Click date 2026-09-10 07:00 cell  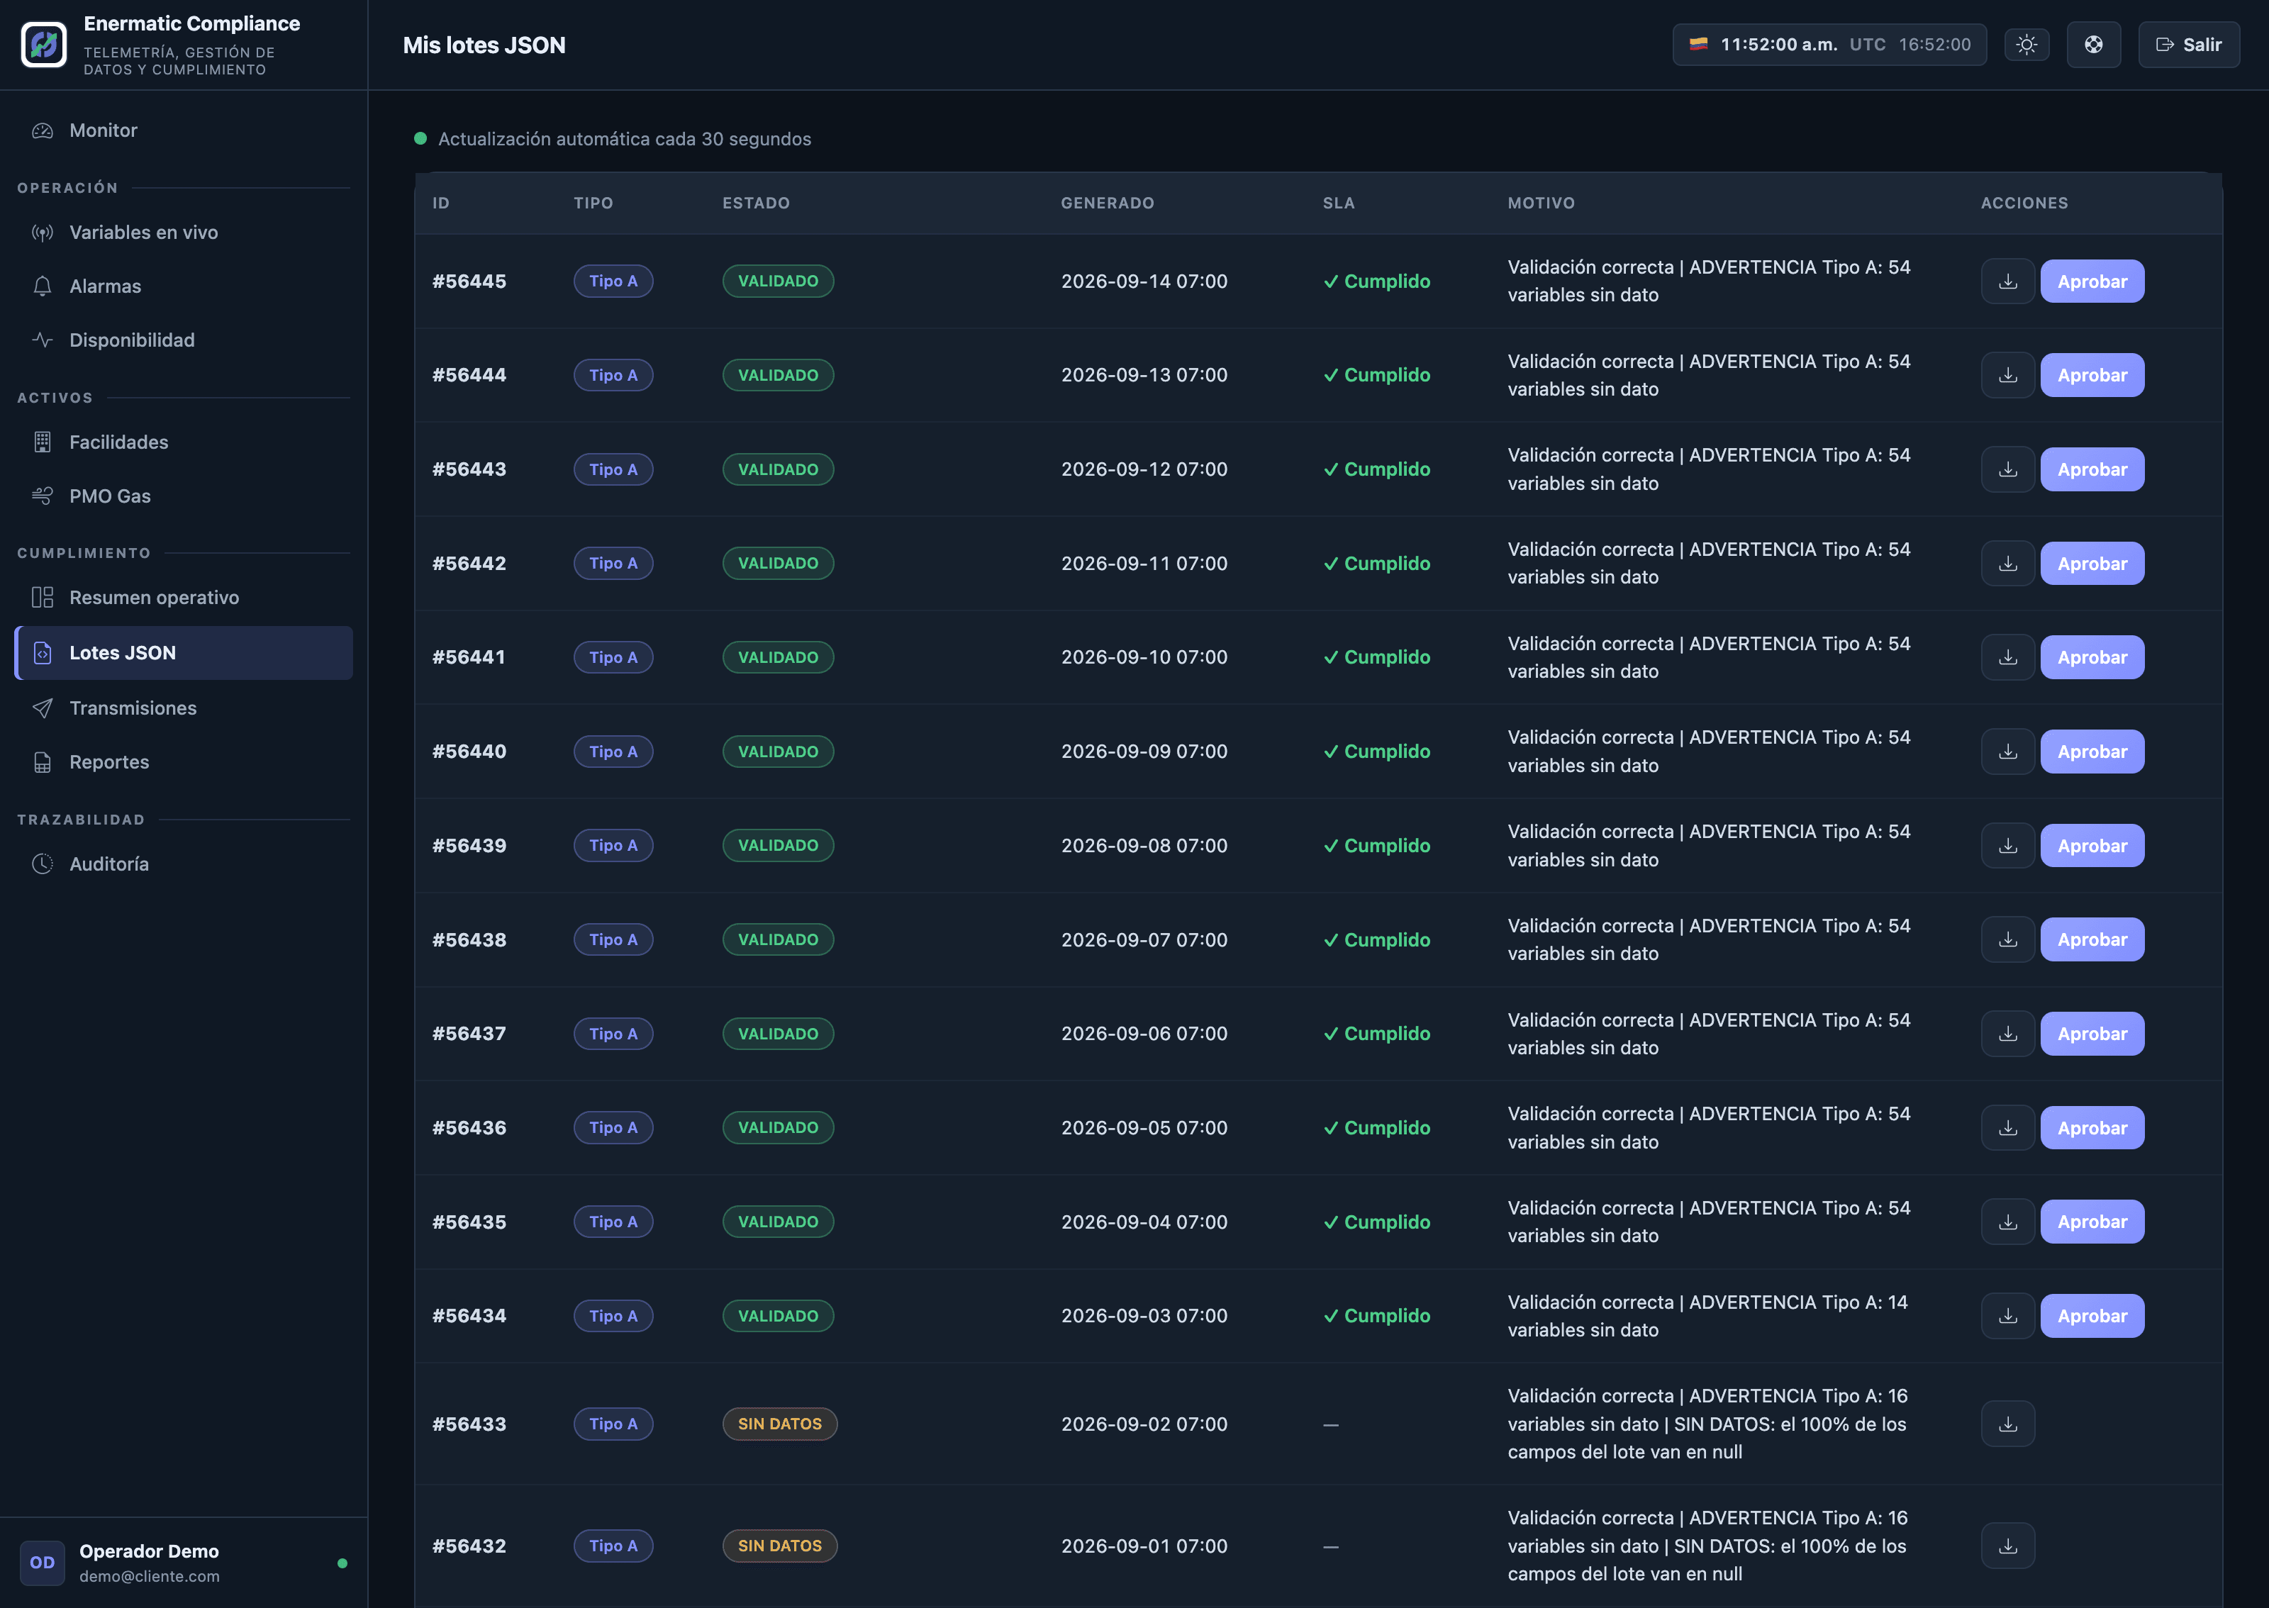pos(1144,657)
